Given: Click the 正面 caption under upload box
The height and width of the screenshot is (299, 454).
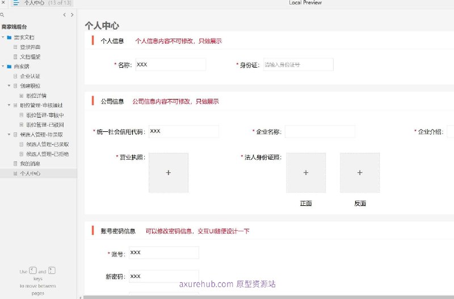Looking at the screenshot, I should pos(306,204).
